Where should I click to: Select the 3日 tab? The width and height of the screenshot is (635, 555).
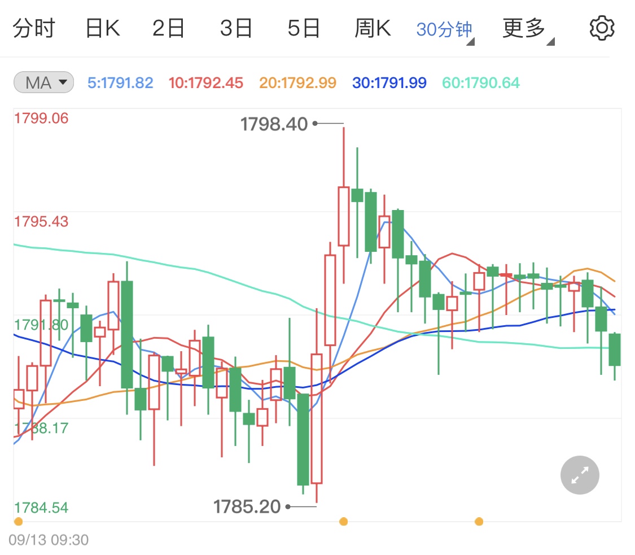coord(236,28)
